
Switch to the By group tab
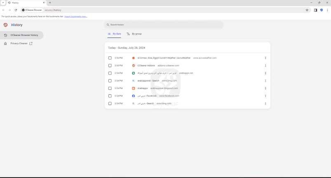tap(134, 34)
